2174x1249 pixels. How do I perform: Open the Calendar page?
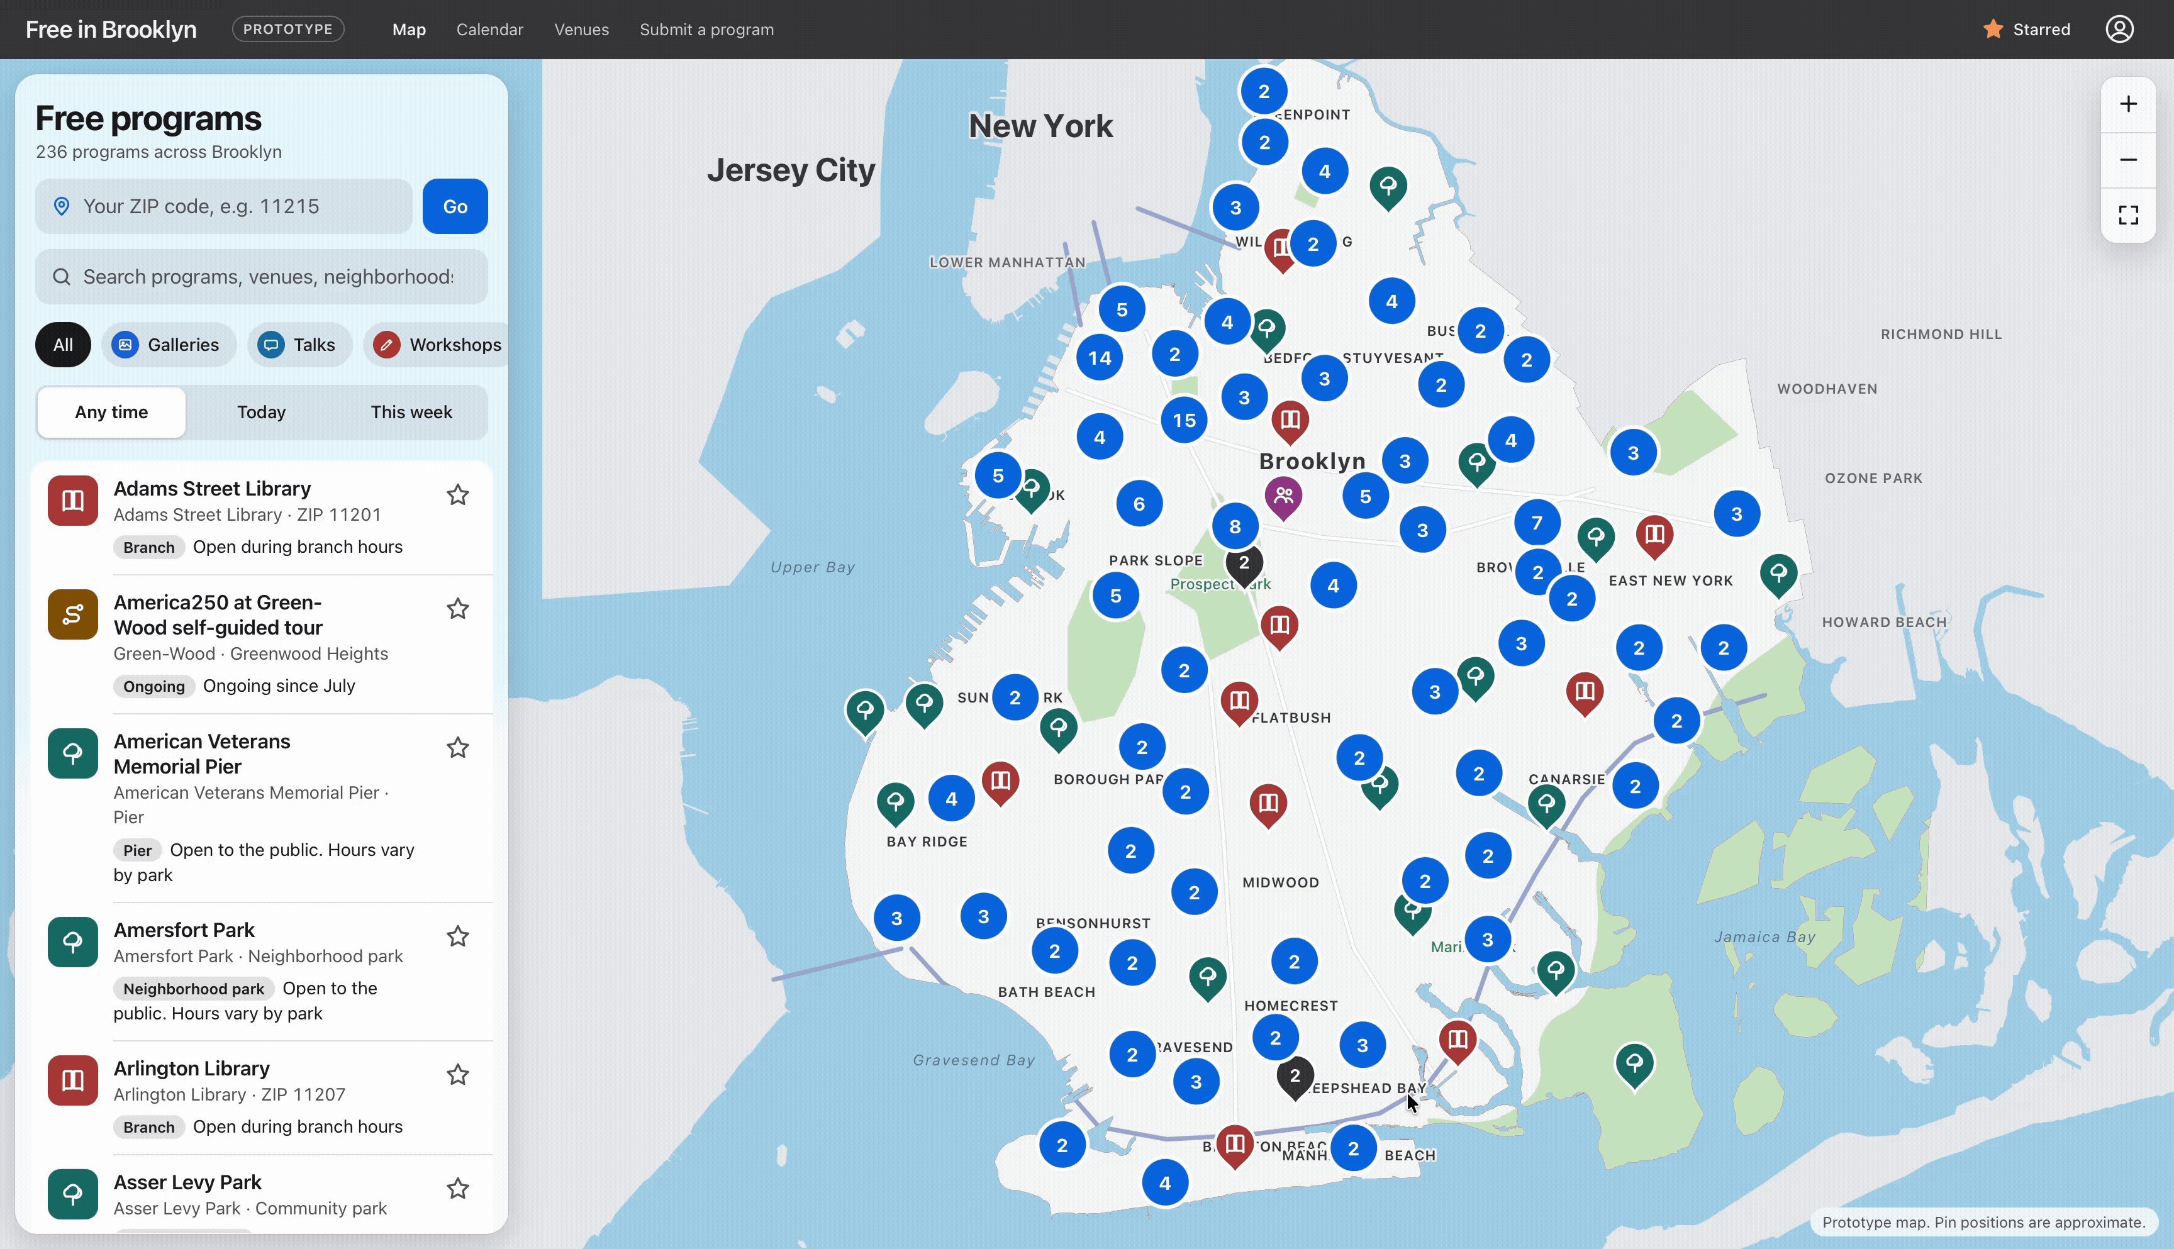pos(489,29)
